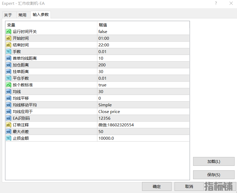Switch to the 常用 tab
This screenshot has width=237, height=193.
click(x=22, y=15)
